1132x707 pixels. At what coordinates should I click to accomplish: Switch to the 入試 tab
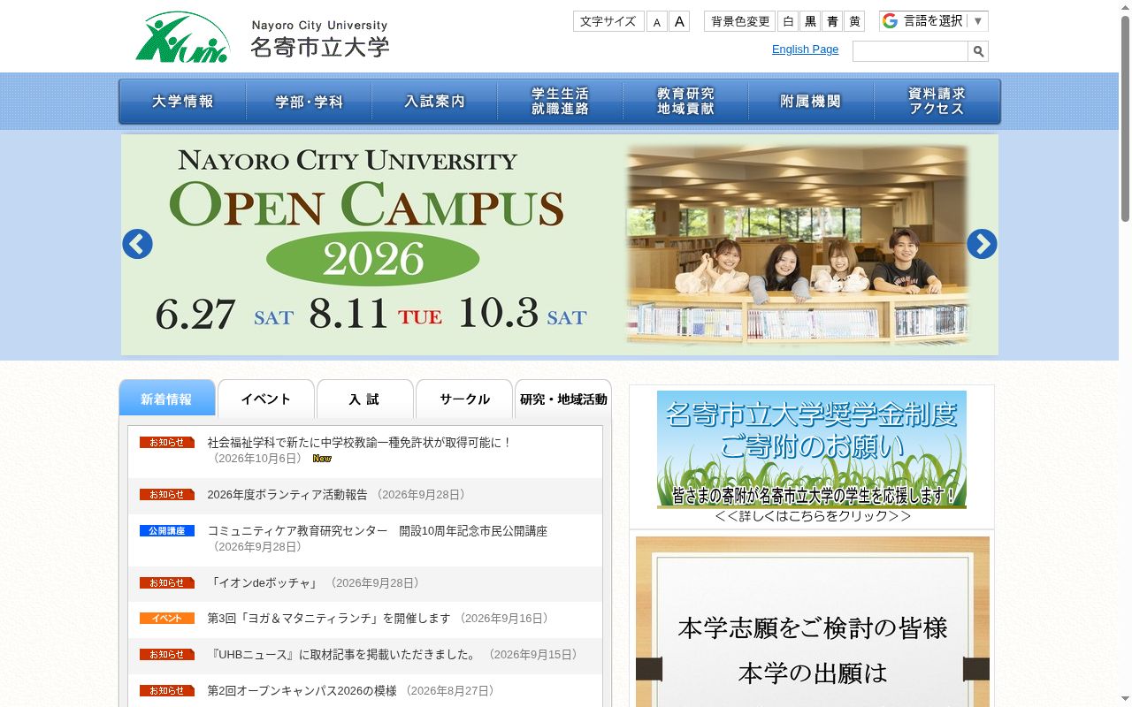[x=365, y=399]
